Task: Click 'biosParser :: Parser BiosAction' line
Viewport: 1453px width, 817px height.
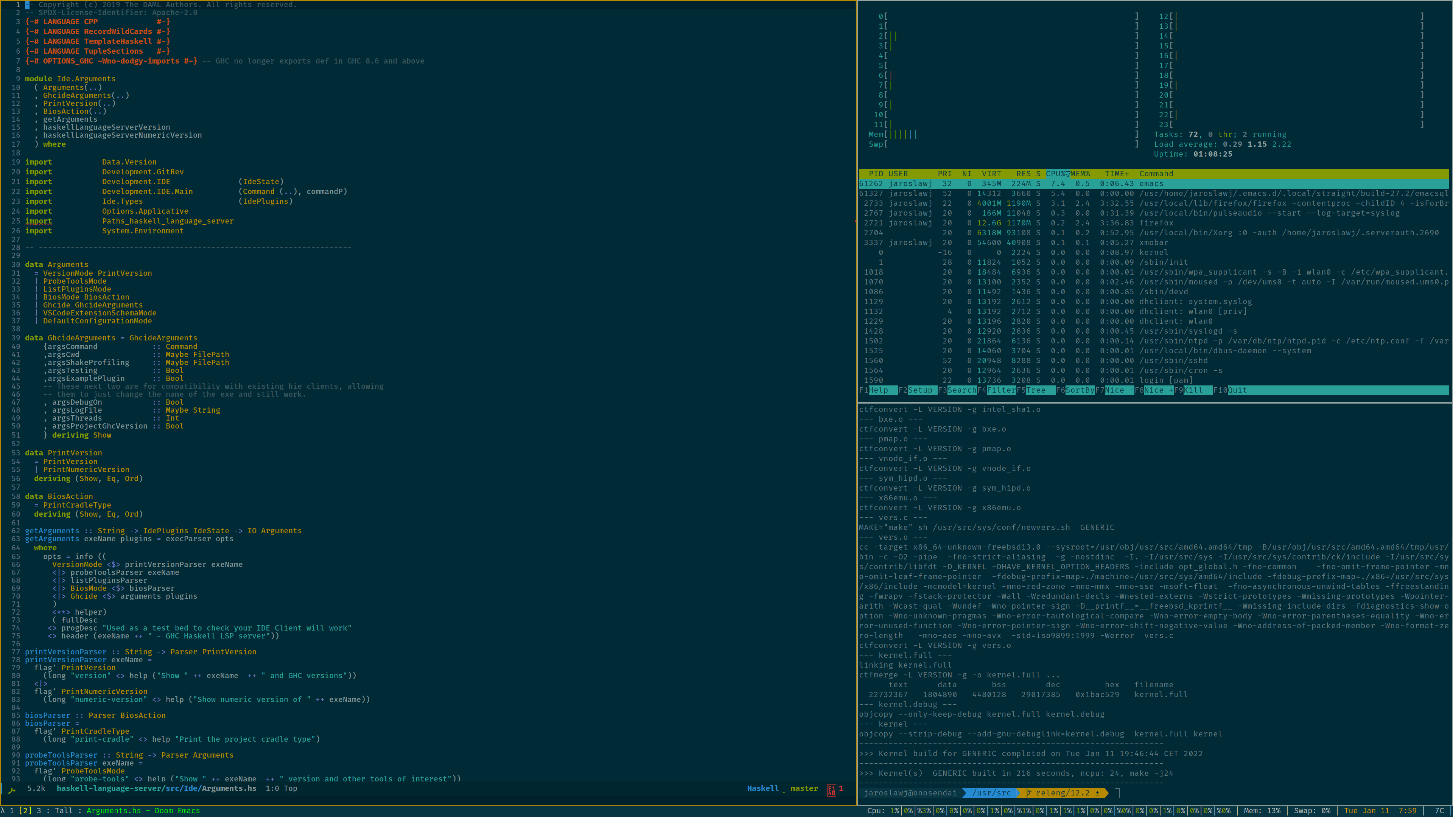Action: (95, 716)
